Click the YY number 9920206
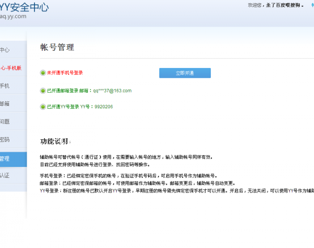This screenshot has height=248, width=314. pyautogui.click(x=104, y=107)
